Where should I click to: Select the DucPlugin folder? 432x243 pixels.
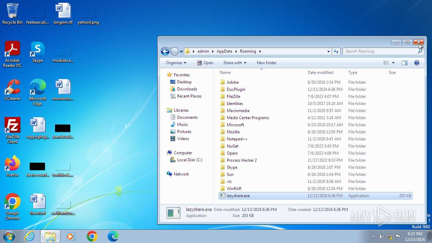click(316, 89)
